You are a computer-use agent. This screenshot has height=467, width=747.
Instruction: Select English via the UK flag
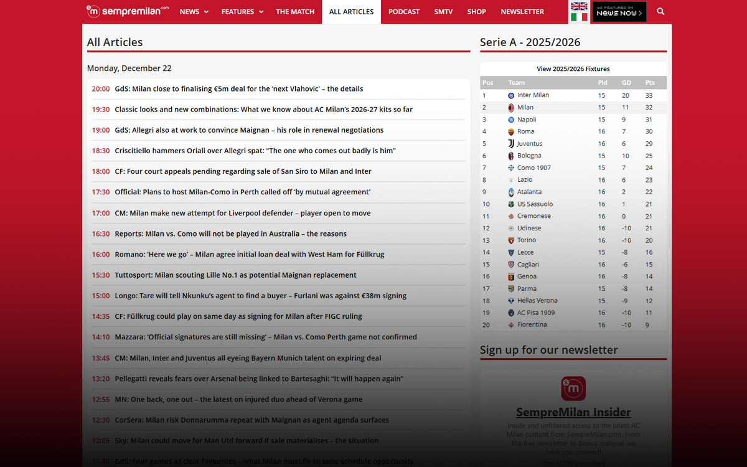[579, 6]
